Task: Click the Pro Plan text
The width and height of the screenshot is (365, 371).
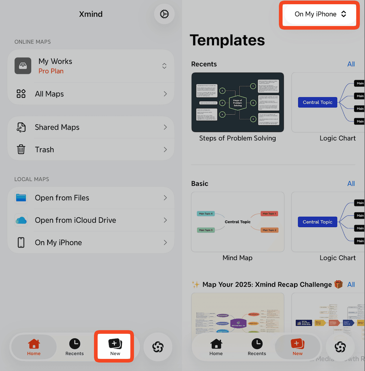Action: [x=51, y=71]
